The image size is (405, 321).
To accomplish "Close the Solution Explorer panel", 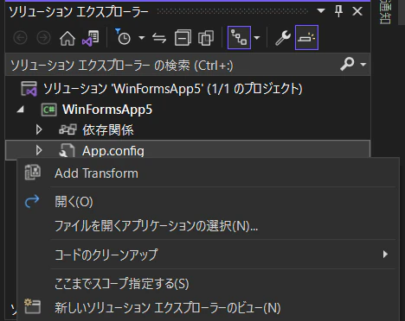I will coord(357,11).
